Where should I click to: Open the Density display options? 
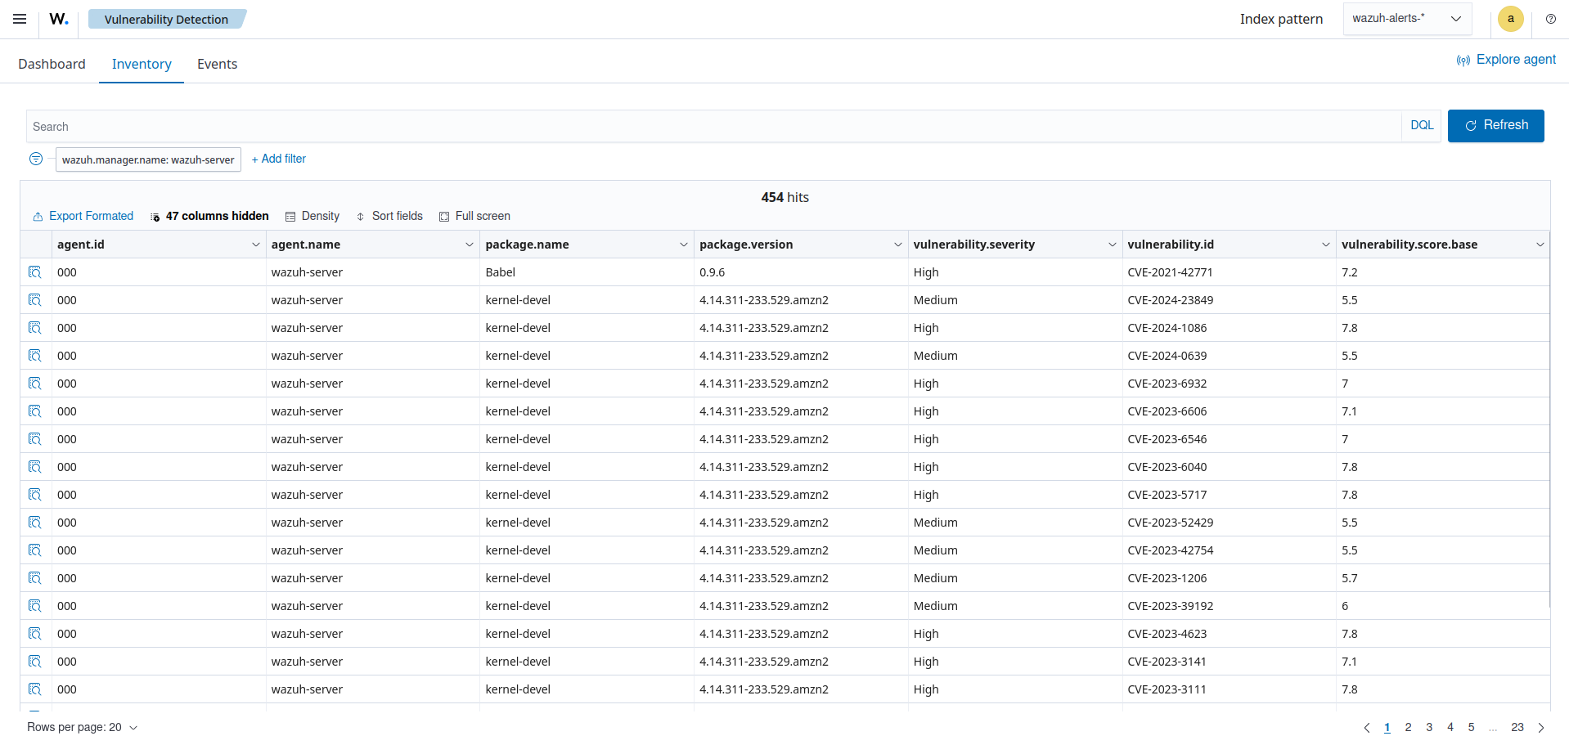(312, 216)
